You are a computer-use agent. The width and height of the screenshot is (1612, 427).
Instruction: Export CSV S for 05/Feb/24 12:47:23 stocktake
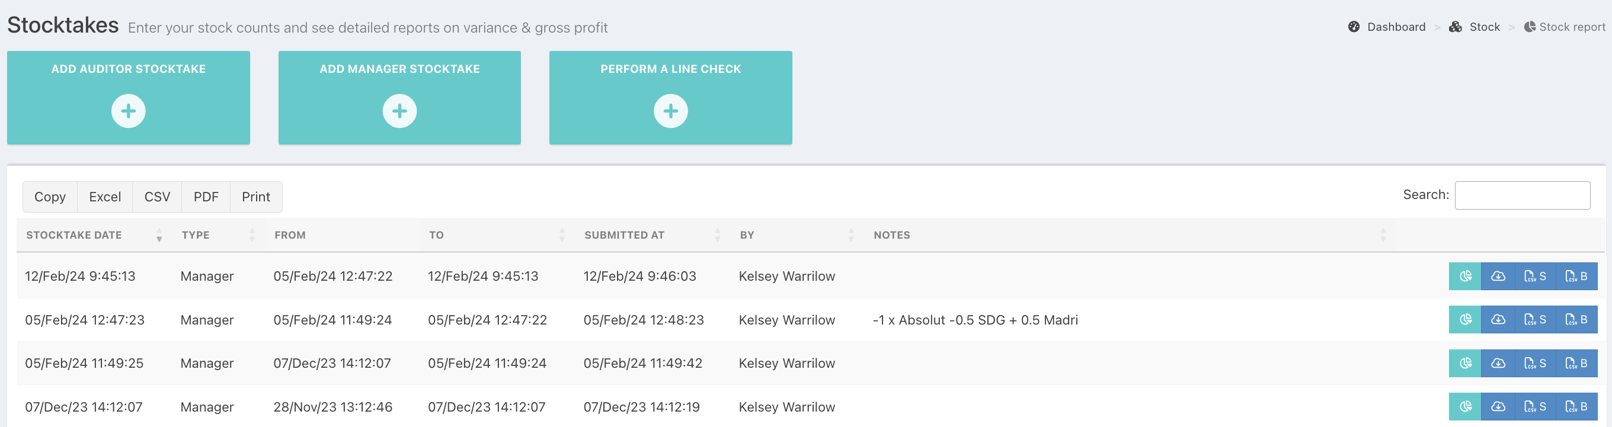point(1535,320)
